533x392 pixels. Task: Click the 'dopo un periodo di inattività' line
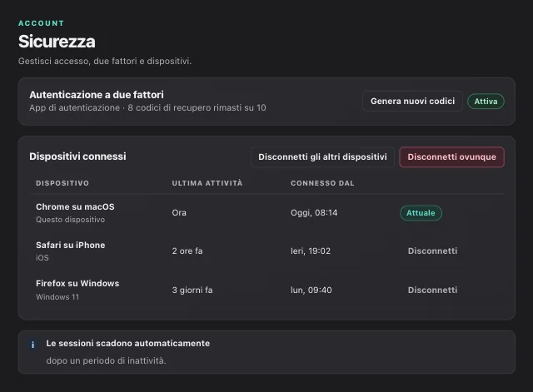(106, 360)
